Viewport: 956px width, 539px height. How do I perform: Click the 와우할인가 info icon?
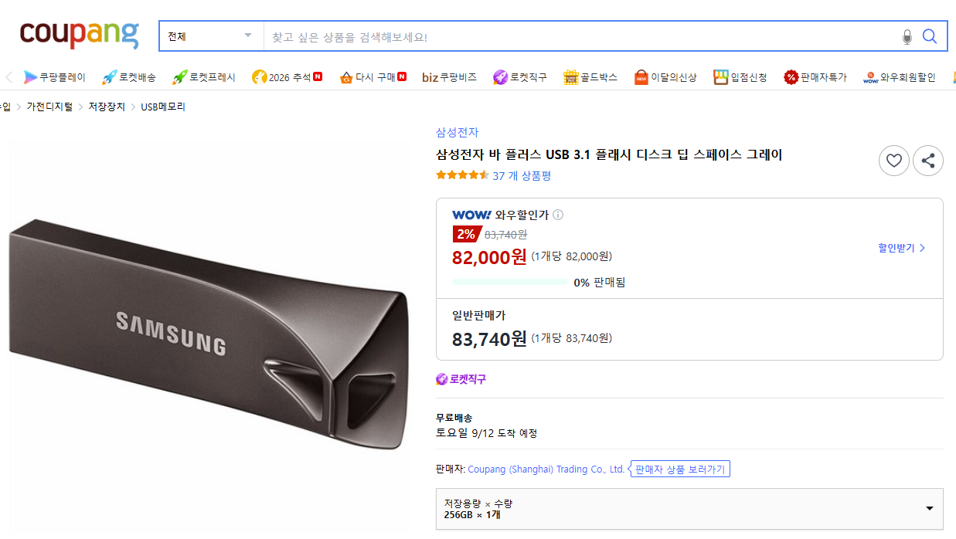click(x=558, y=215)
